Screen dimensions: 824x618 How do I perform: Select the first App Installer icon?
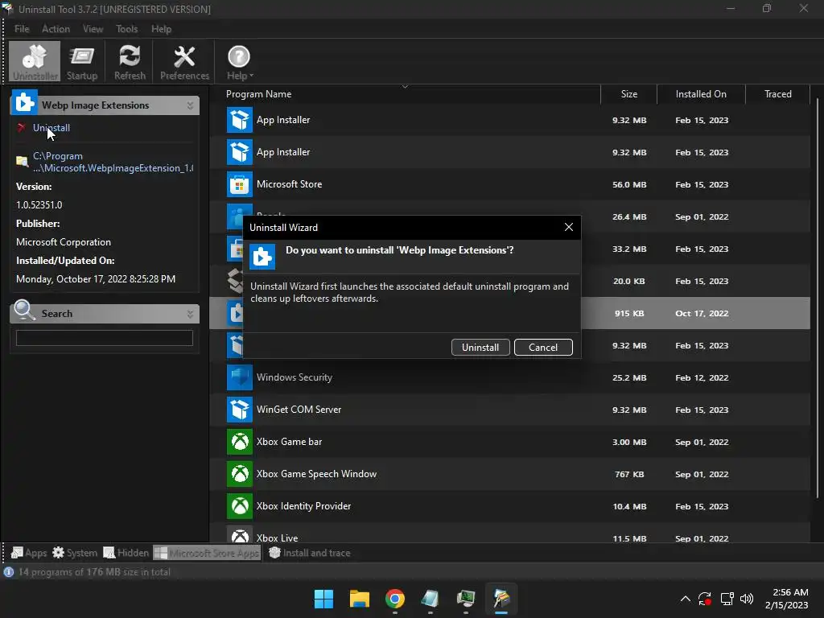click(x=240, y=121)
